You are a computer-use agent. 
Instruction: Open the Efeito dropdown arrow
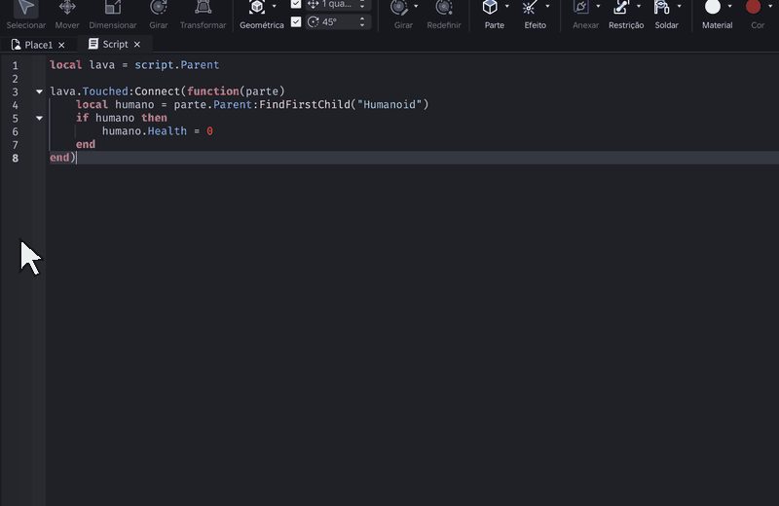coord(547,7)
